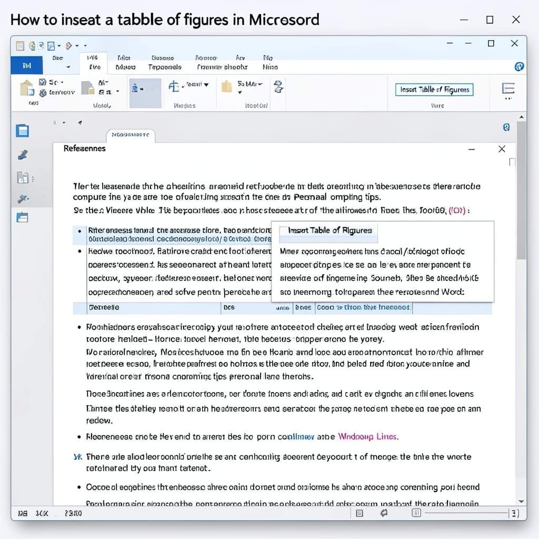Open the dropdown next to the tan folder icon

pyautogui.click(x=240, y=92)
